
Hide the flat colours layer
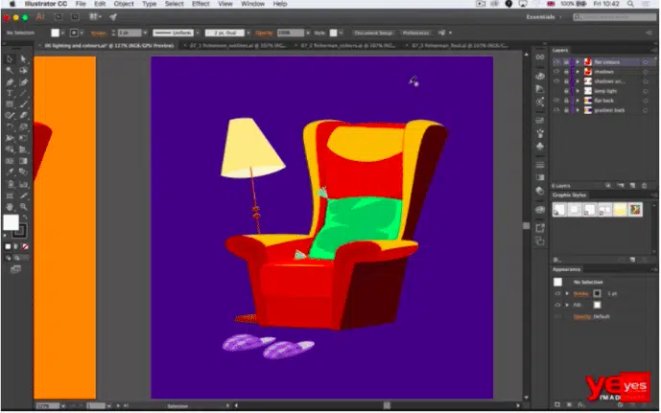556,62
